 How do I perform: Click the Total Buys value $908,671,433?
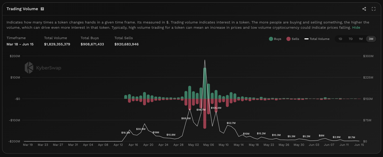point(92,44)
